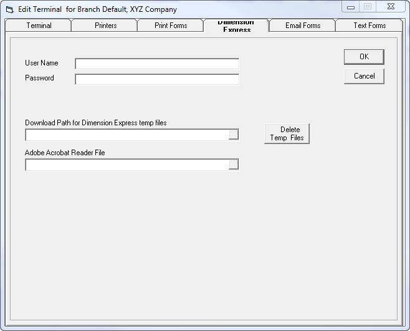
Task: Select the Dimension Express tab
Action: pos(236,26)
